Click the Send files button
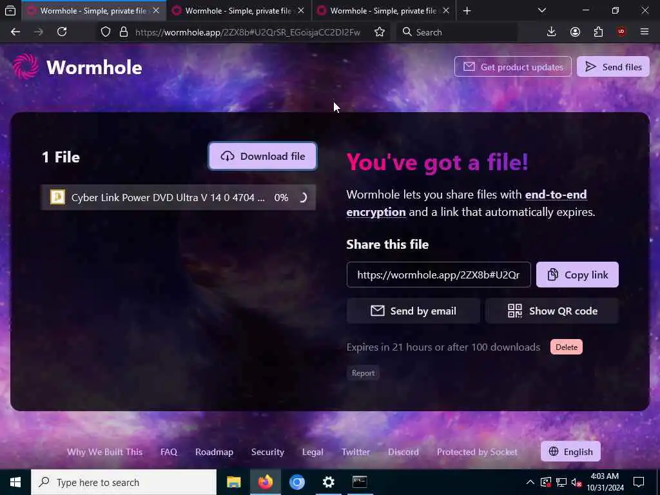The image size is (660, 495). (x=614, y=67)
